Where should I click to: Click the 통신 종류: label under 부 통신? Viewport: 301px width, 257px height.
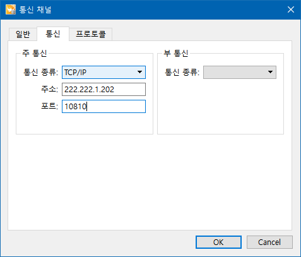coord(182,73)
